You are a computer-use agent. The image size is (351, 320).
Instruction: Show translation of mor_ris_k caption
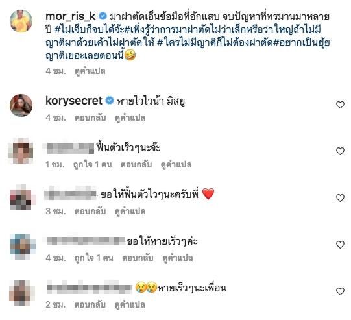pos(90,71)
